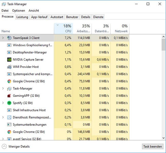Expand the Spotify (32 Bit) group

tap(3, 103)
